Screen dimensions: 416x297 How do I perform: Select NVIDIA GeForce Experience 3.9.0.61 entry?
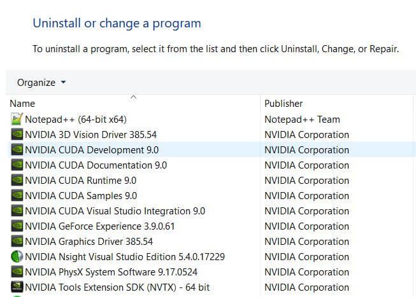100,226
